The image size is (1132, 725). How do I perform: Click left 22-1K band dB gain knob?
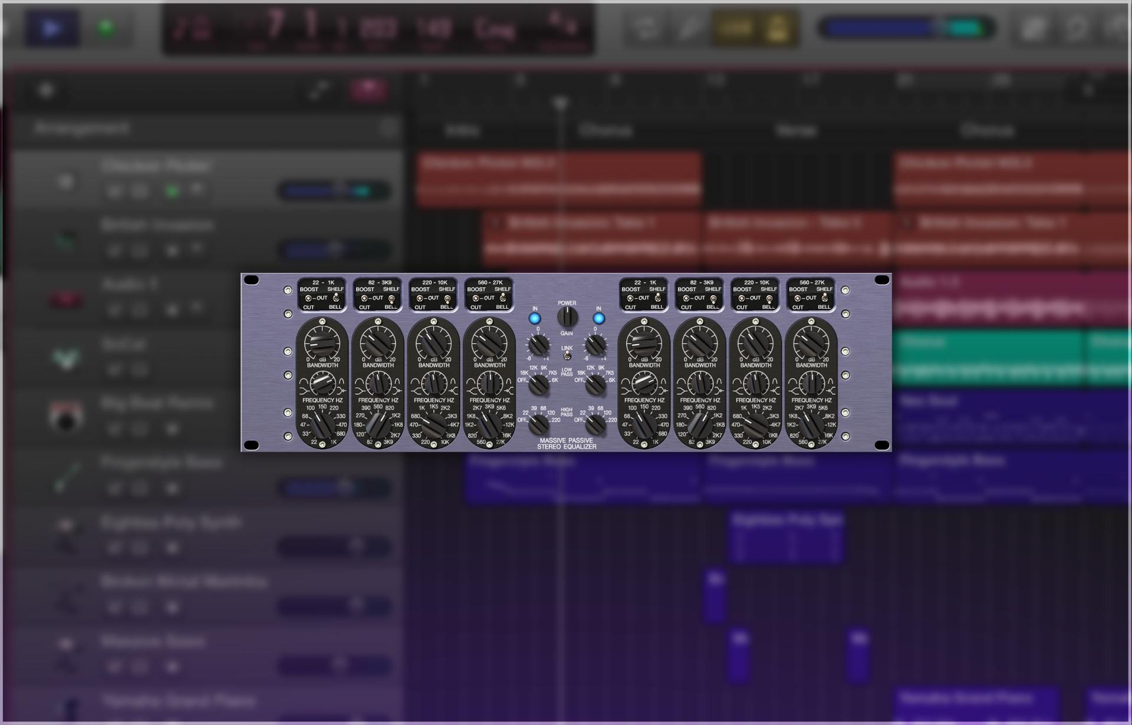[322, 343]
